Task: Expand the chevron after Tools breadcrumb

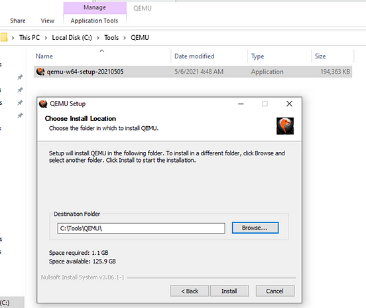Action: point(125,38)
